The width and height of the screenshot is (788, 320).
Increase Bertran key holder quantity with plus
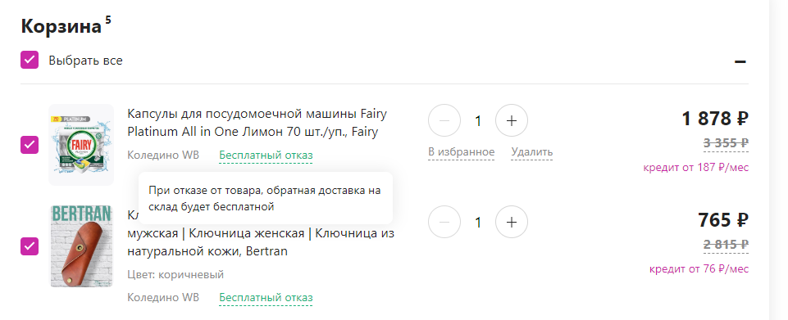tap(511, 222)
